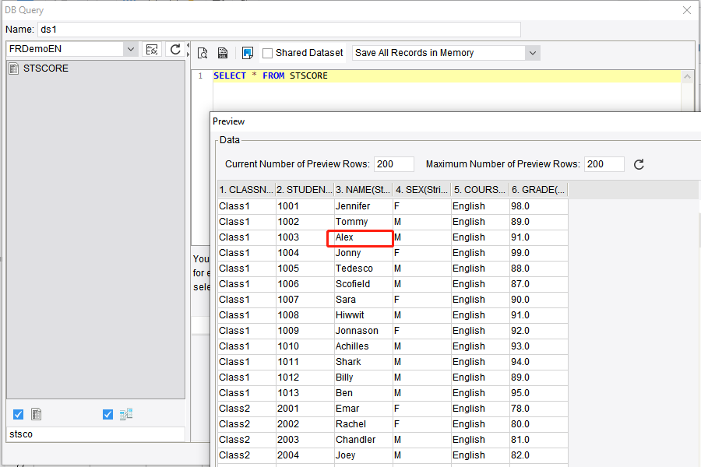Click the refresh icon next to FRDemoEN
The height and width of the screenshot is (467, 701).
click(x=174, y=48)
